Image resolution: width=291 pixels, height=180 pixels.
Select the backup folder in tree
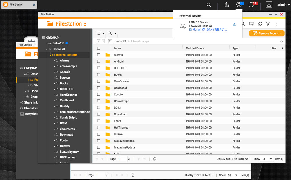point(65,77)
